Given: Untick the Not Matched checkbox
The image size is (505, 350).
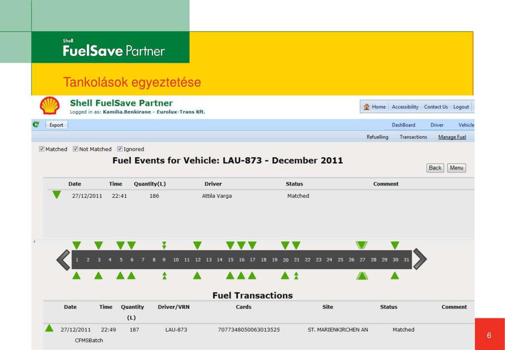Looking at the screenshot, I should point(76,149).
